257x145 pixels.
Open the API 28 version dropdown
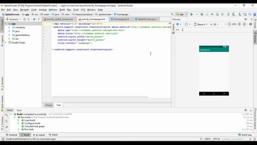(214, 24)
